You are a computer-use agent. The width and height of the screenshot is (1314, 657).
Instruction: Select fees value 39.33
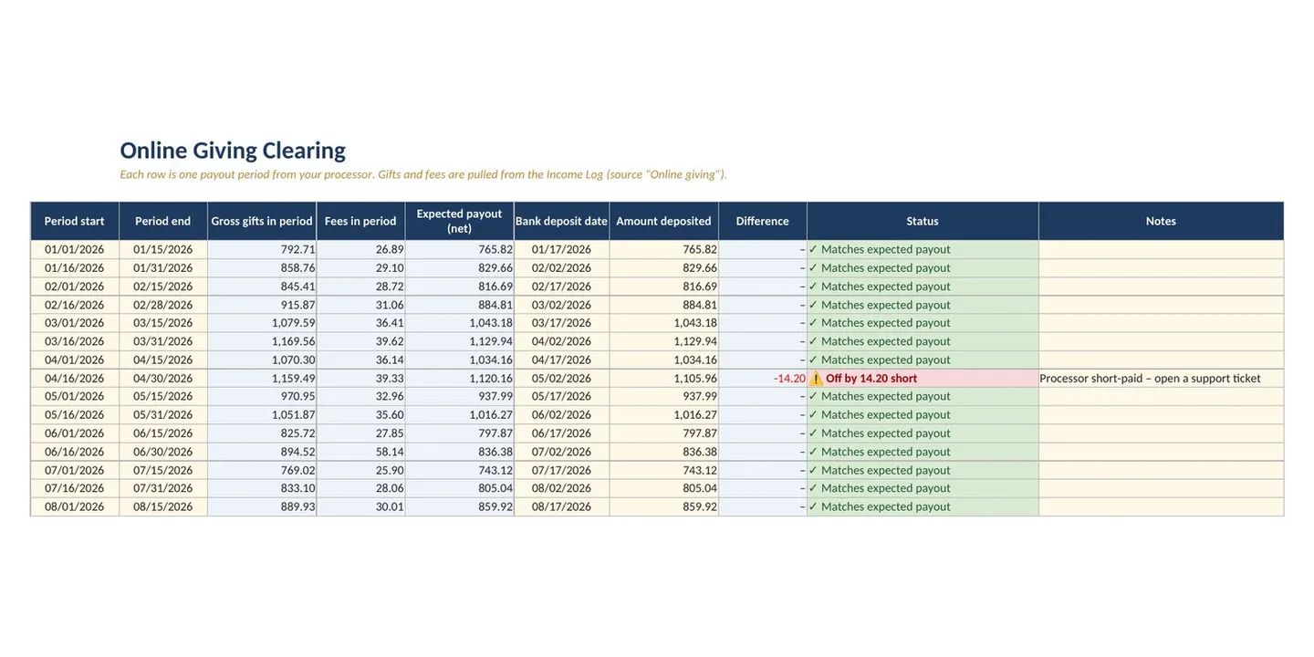(360, 378)
